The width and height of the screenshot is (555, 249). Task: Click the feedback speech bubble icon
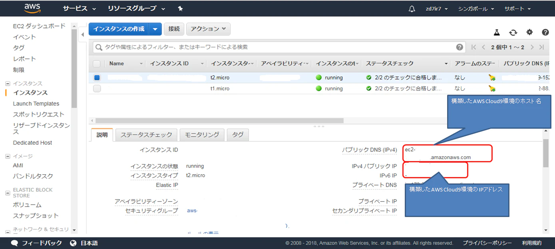15,243
